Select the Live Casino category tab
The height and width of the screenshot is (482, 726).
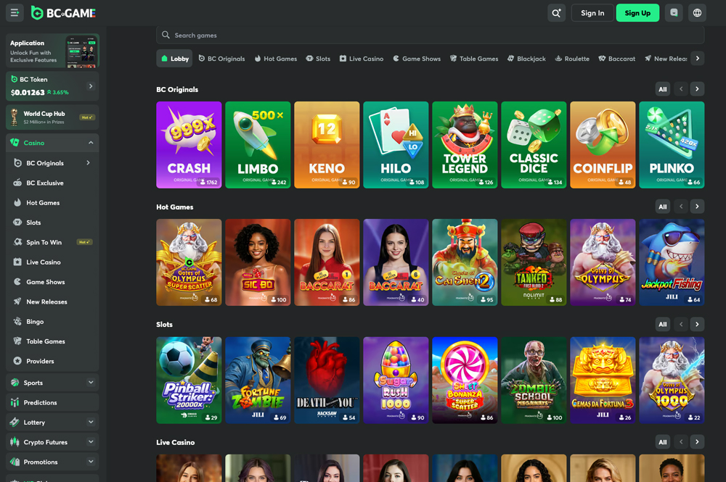pyautogui.click(x=361, y=59)
